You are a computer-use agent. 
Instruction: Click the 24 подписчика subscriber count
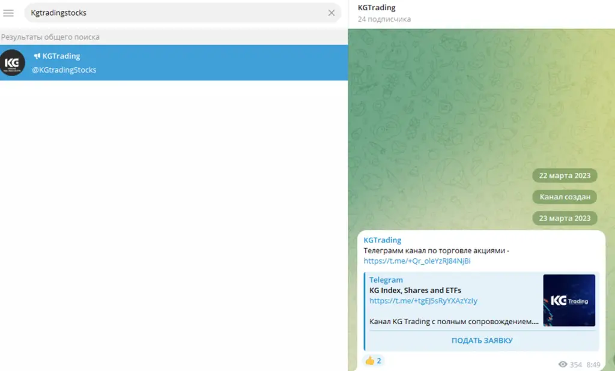384,19
